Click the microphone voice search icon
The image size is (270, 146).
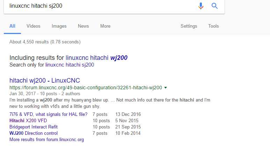[201, 6]
